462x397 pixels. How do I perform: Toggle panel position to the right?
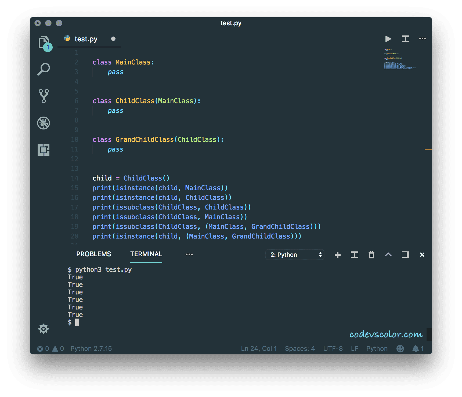point(405,255)
